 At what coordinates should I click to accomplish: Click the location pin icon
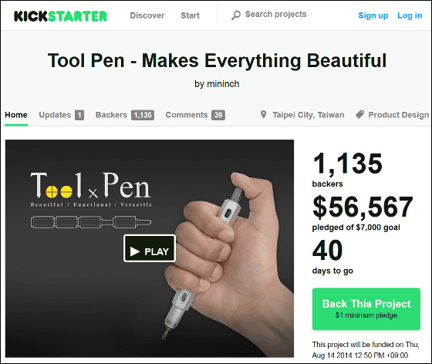point(263,115)
